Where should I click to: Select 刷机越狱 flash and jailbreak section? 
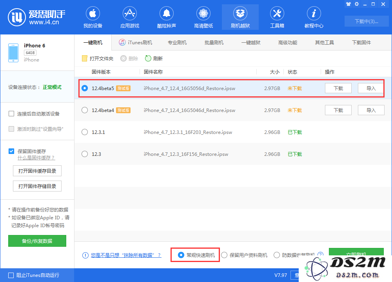[240, 17]
